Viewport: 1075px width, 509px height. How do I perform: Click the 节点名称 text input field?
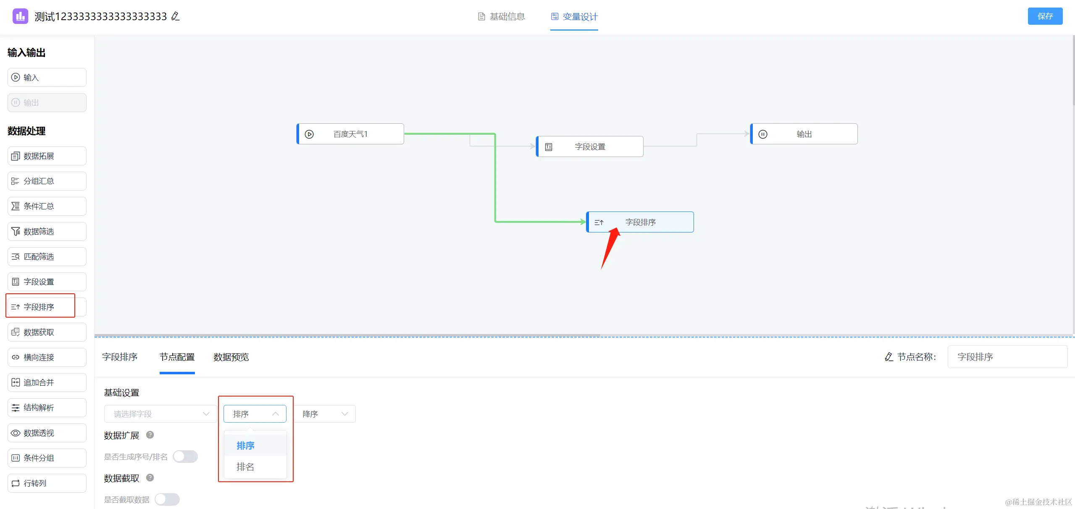point(1007,357)
